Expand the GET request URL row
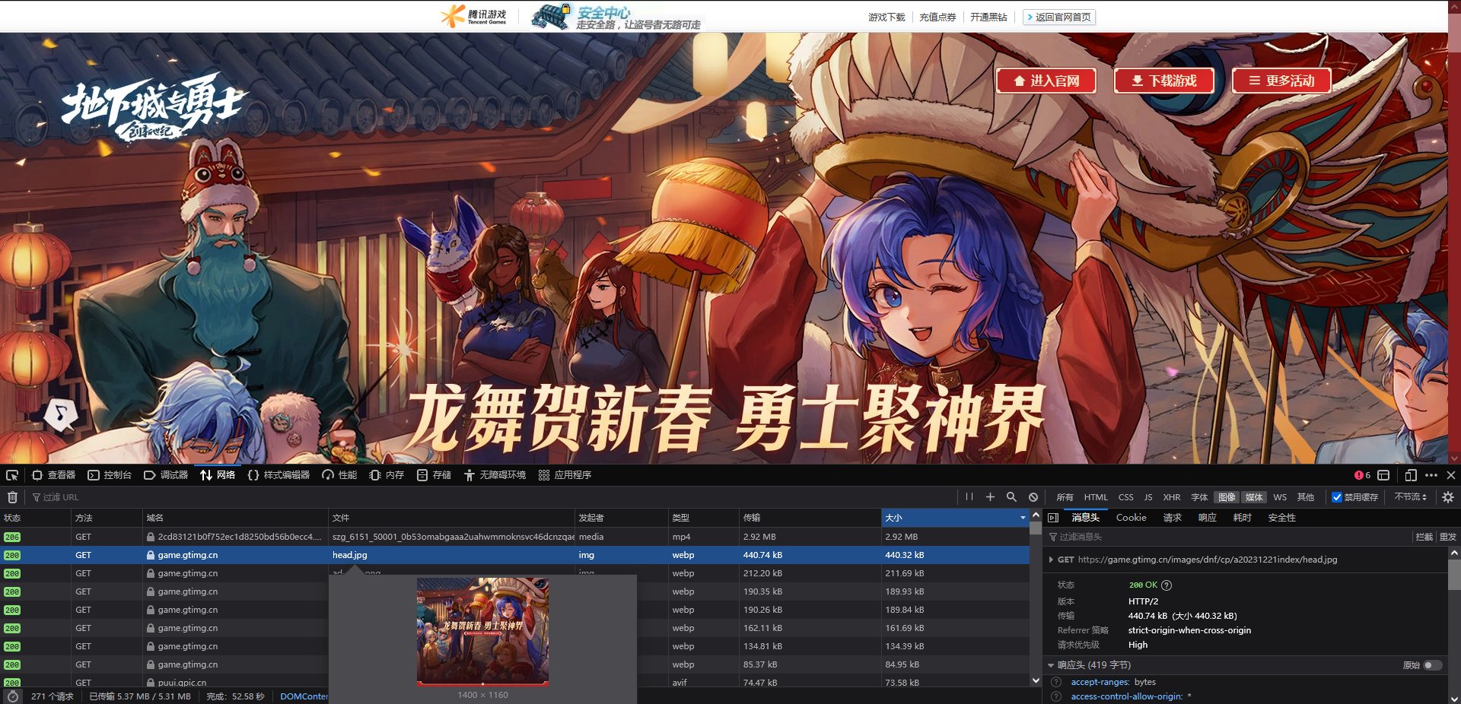The height and width of the screenshot is (704, 1461). 1051,560
